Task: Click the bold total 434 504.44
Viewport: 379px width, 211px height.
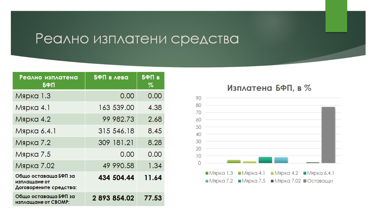Action: point(116,178)
